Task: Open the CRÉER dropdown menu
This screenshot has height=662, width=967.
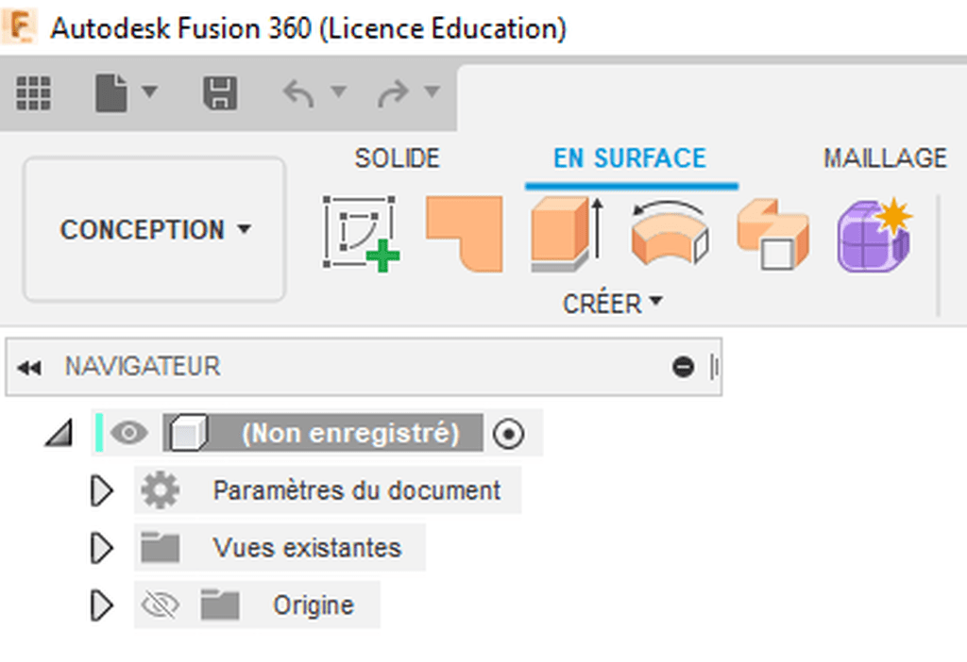Action: click(x=612, y=303)
